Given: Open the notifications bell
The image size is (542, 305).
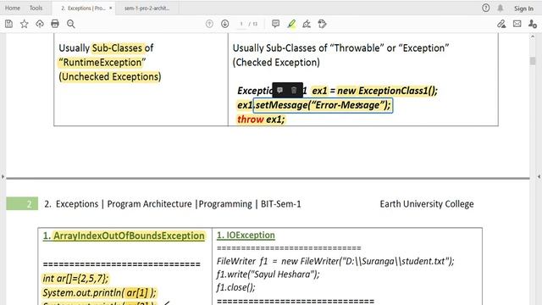Looking at the screenshot, I should pos(501,8).
